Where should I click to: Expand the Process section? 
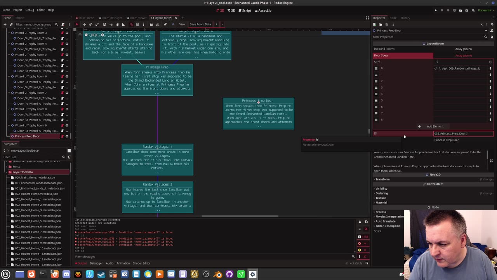click(x=381, y=212)
